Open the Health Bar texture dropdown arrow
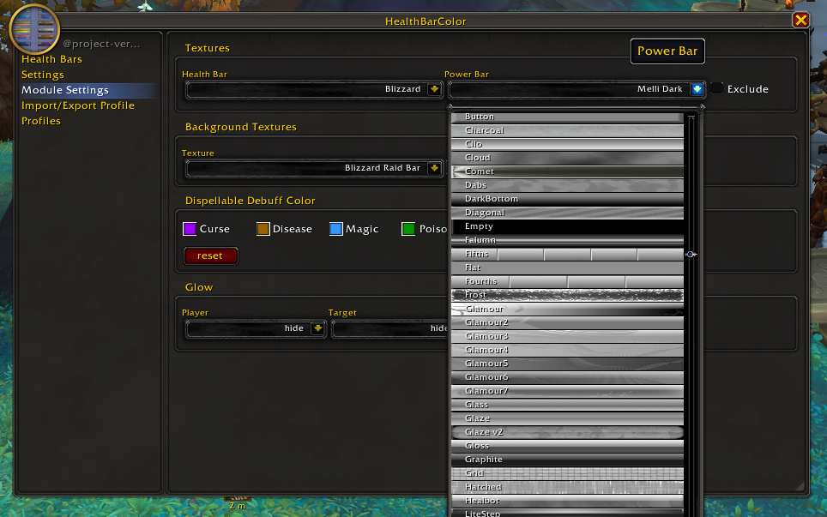Image resolution: width=827 pixels, height=517 pixels. point(434,88)
